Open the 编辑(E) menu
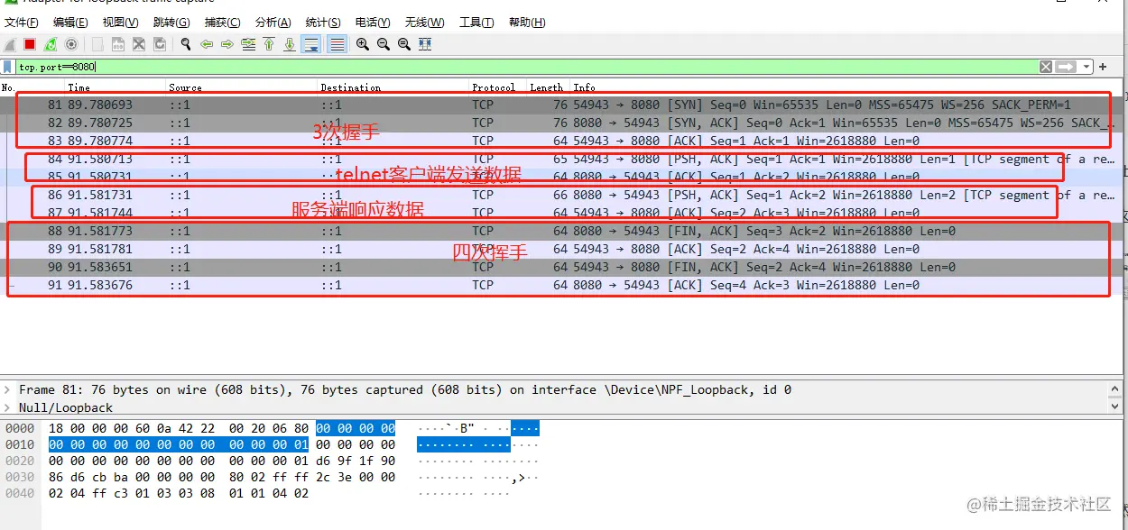1128x530 pixels. [70, 23]
